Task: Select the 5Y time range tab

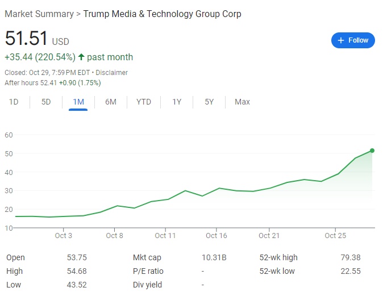Action: (209, 102)
